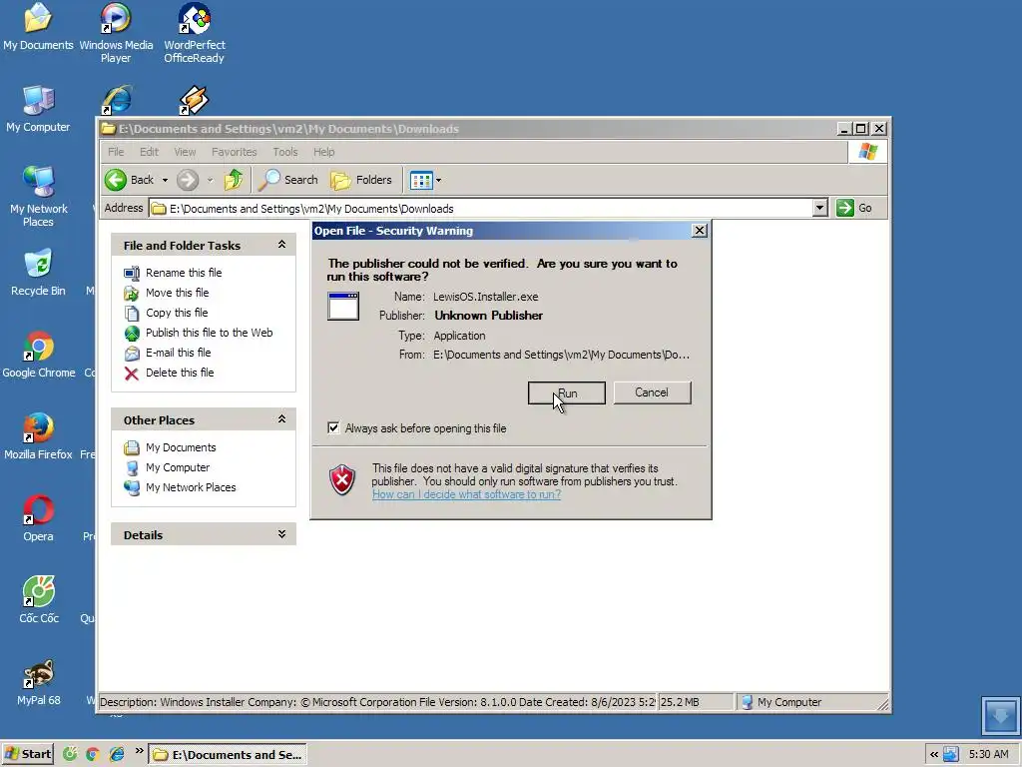Open WordPerfect OfficeReady desktop shortcut
This screenshot has height=767, width=1022.
click(x=194, y=33)
